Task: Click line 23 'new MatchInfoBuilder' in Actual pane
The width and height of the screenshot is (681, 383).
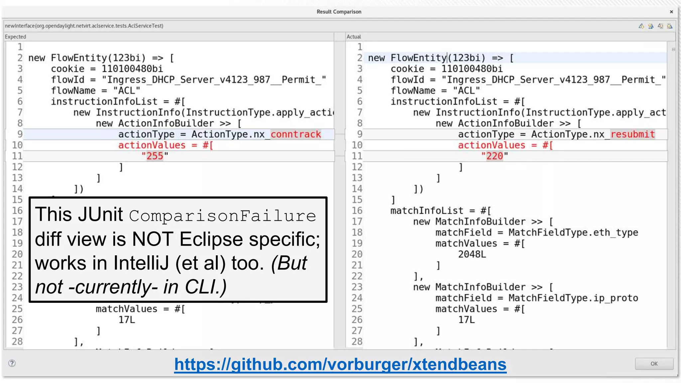Action: click(483, 287)
